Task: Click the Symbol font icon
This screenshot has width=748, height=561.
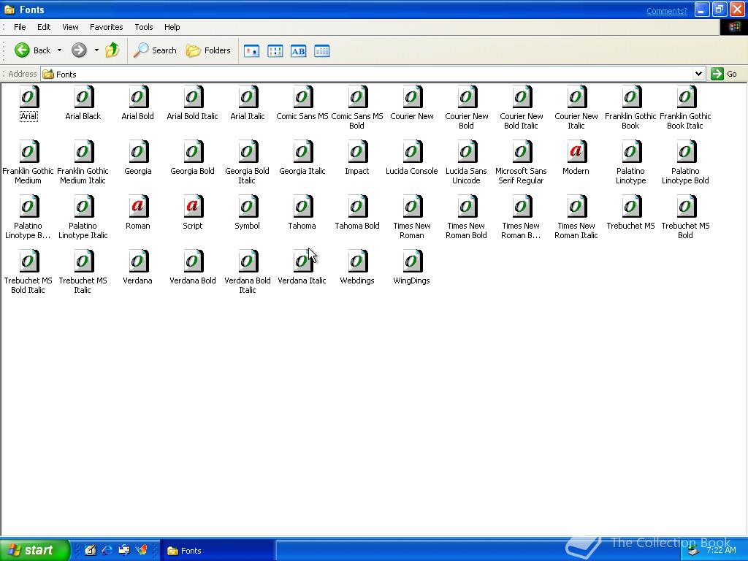Action: coord(248,207)
